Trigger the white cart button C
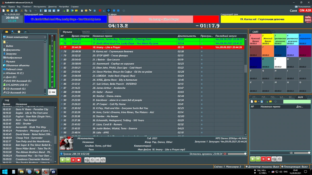The width and height of the screenshot is (312, 175). point(280,63)
